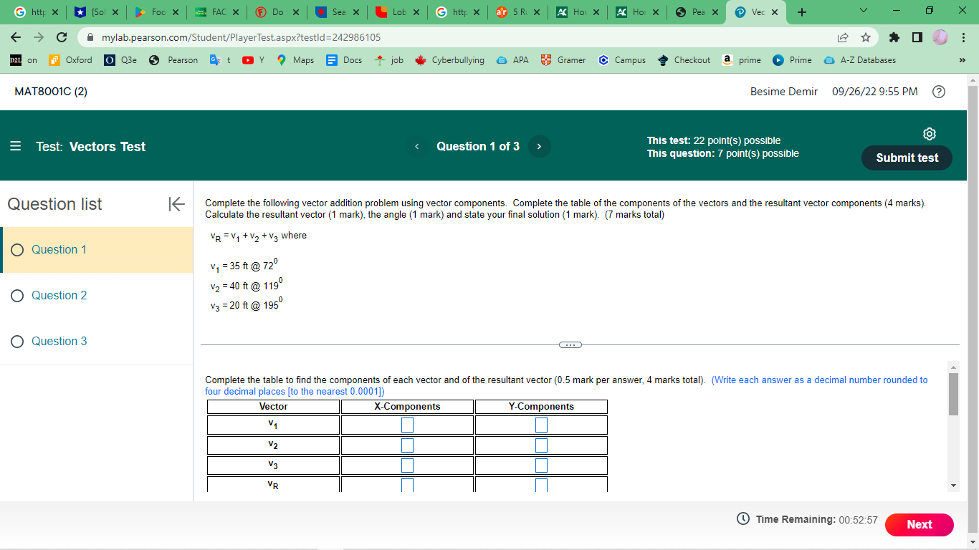Select the Question 3 radio button

pyautogui.click(x=16, y=342)
